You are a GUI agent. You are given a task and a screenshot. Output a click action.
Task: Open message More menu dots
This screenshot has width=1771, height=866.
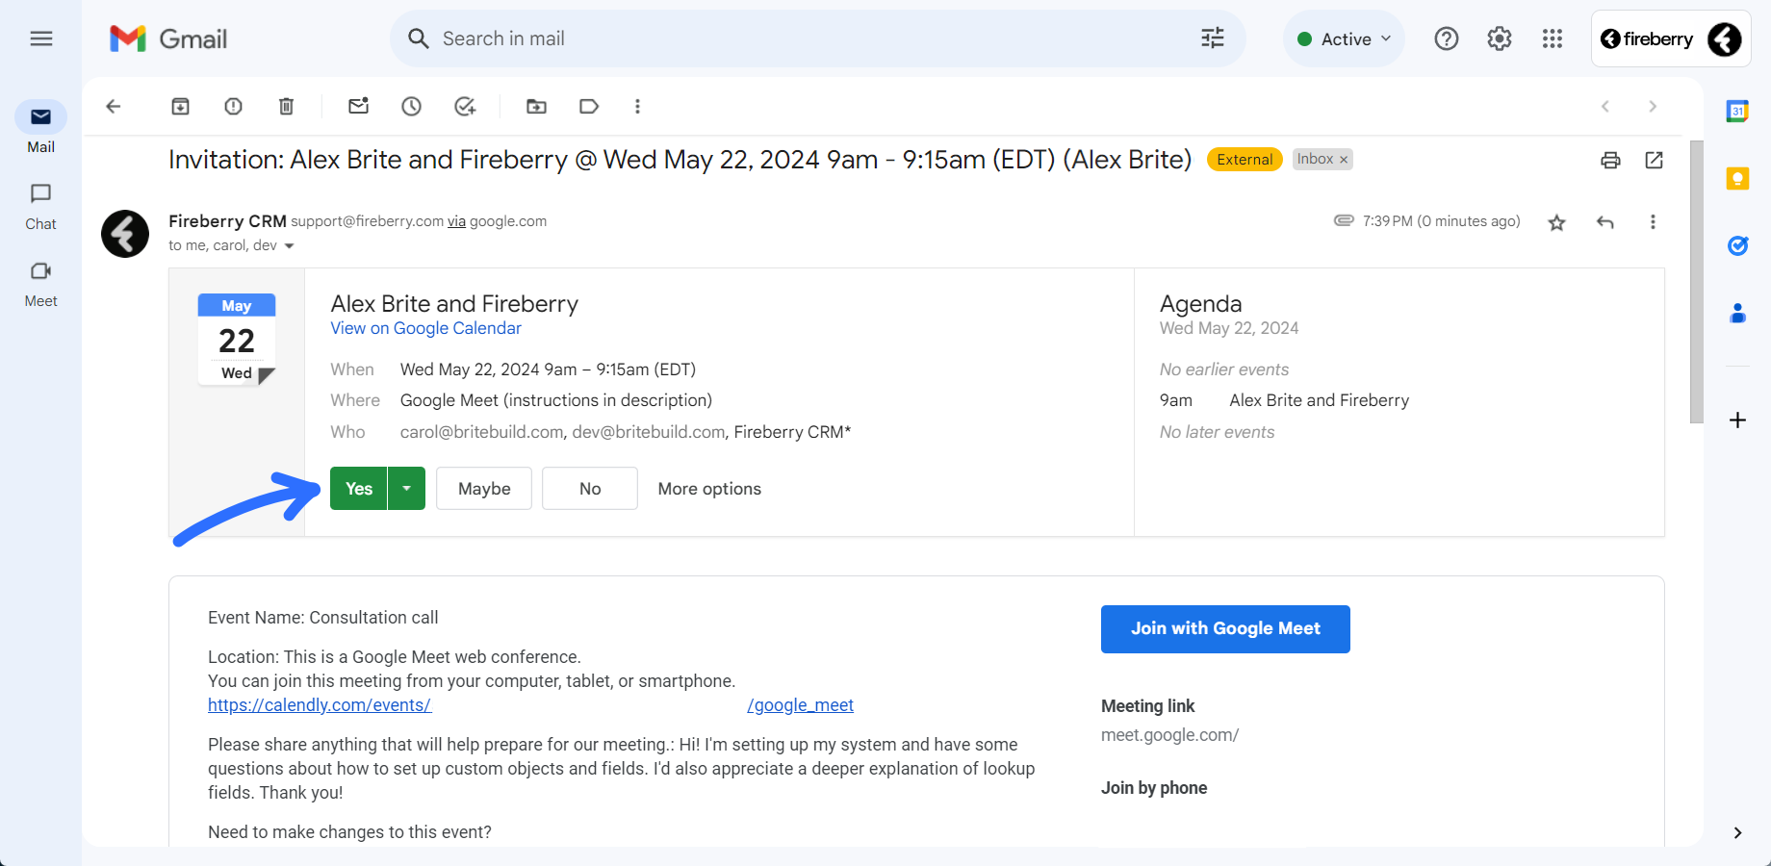[x=1653, y=222]
